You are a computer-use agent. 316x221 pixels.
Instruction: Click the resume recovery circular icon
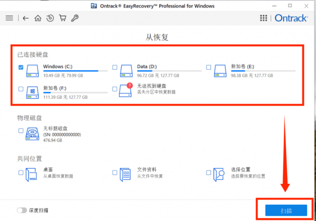50,18
